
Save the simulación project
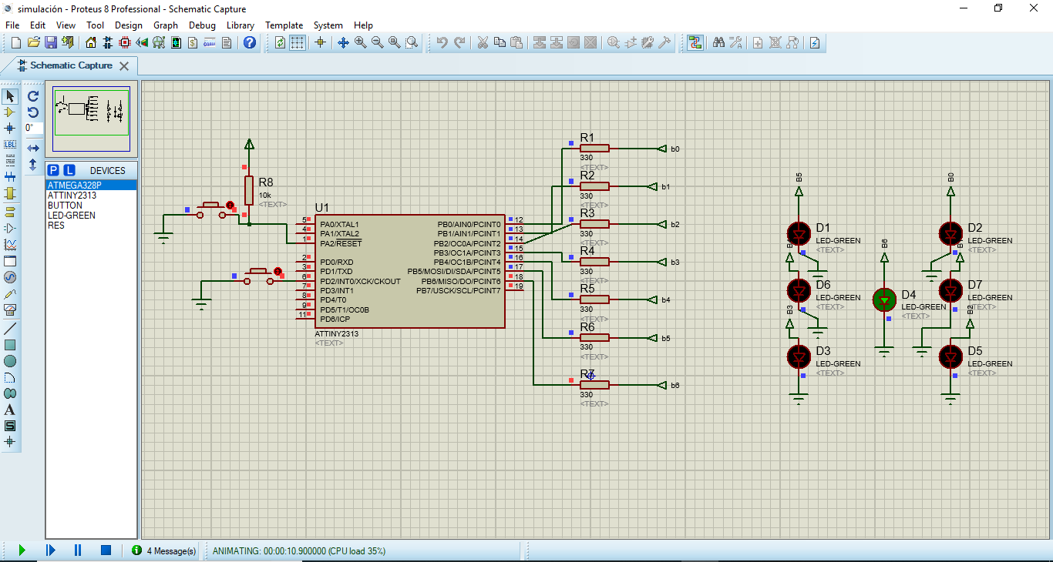(50, 42)
